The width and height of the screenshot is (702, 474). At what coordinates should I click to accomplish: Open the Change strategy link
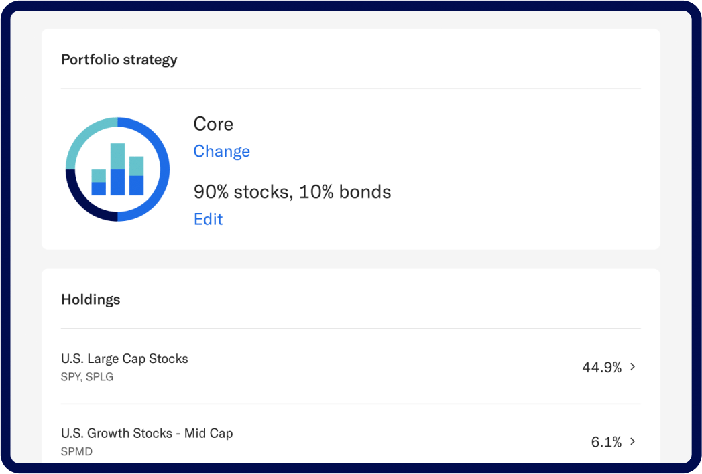tap(221, 151)
